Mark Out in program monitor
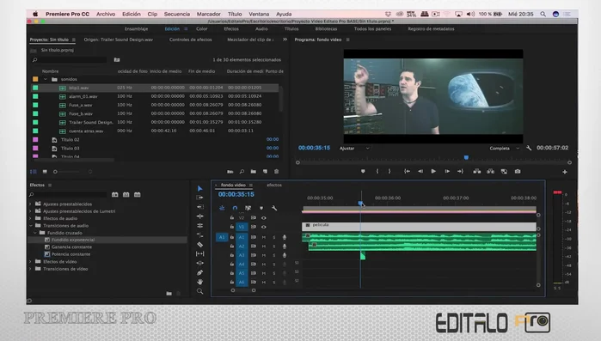Screen dimensions: 601x341 [x=389, y=172]
